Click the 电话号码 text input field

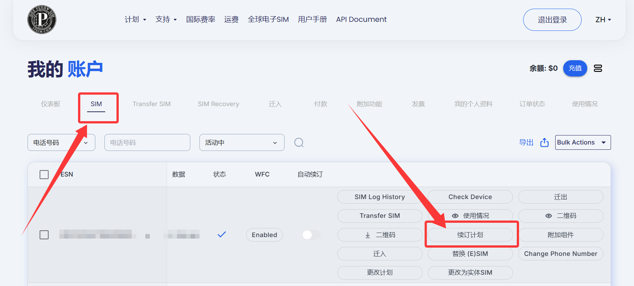point(147,143)
